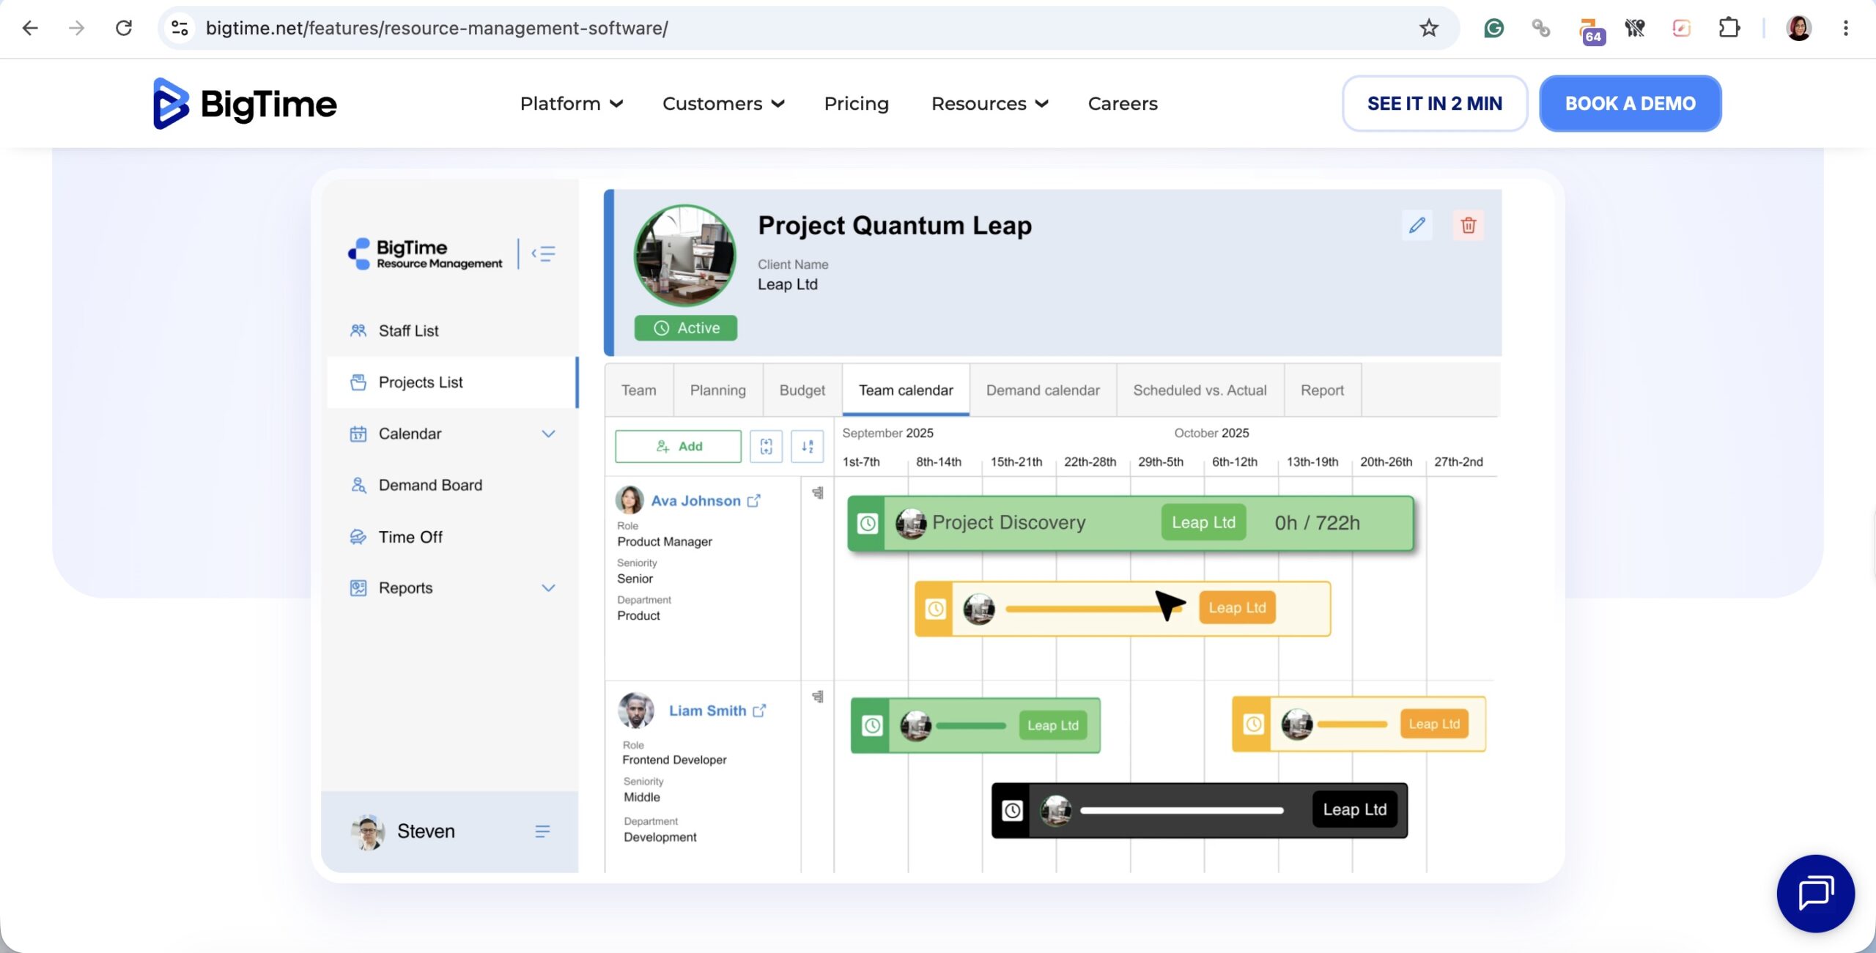Click the Demand Board icon
This screenshot has width=1876, height=953.
click(x=358, y=485)
